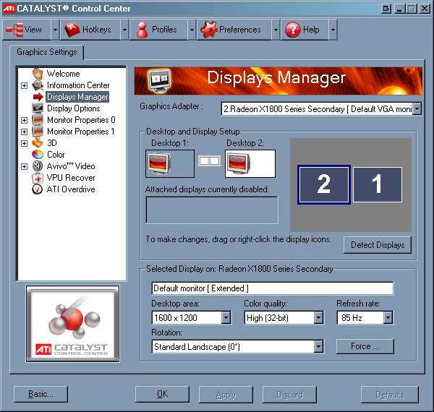
Task: Click the red arrow beside Displays Manager
Action: (38, 97)
